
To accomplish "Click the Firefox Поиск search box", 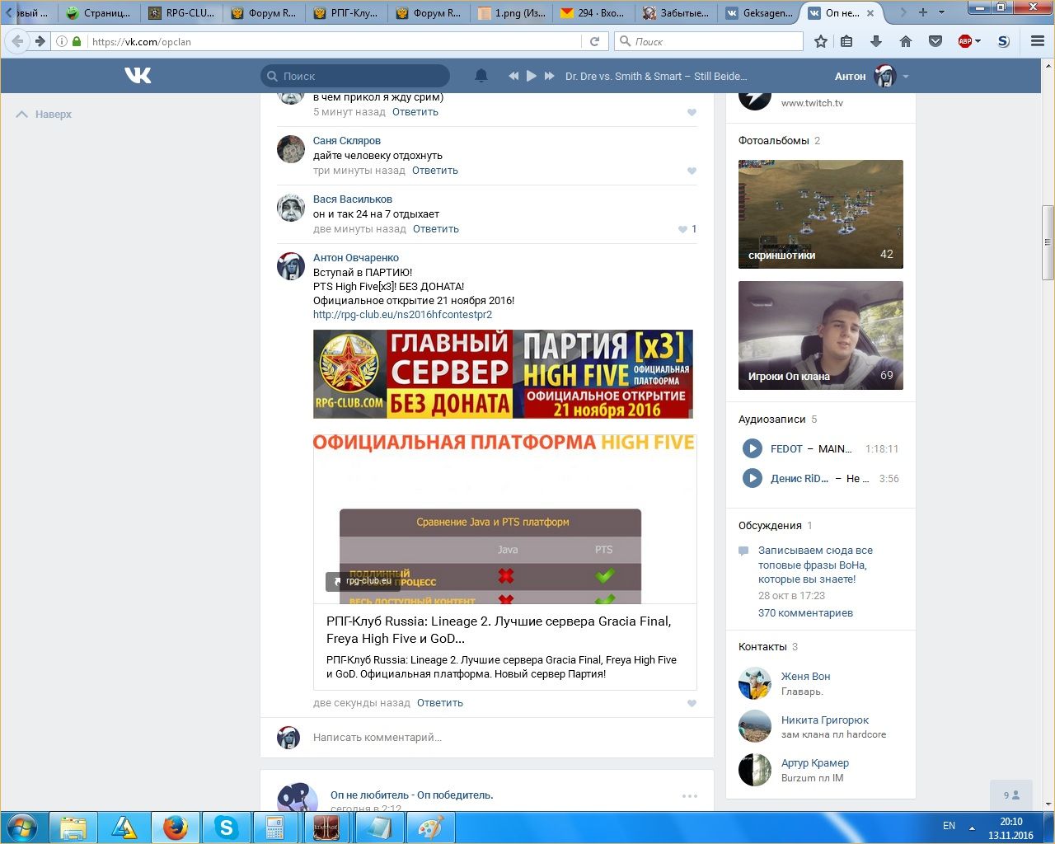I will (x=709, y=41).
